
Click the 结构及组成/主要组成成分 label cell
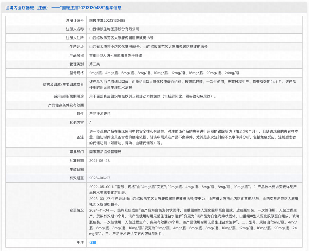(63, 84)
